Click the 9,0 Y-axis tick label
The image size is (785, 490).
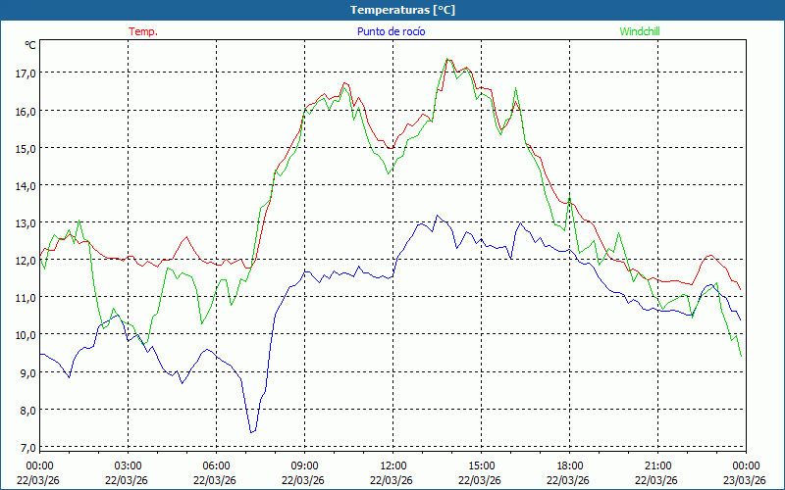[24, 373]
